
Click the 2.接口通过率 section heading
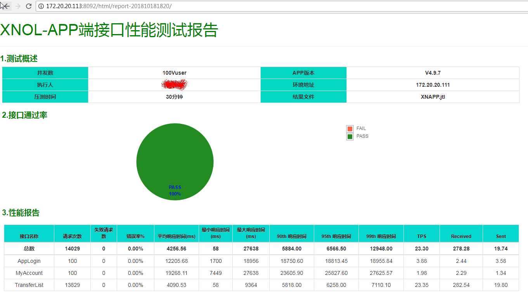[x=24, y=115]
